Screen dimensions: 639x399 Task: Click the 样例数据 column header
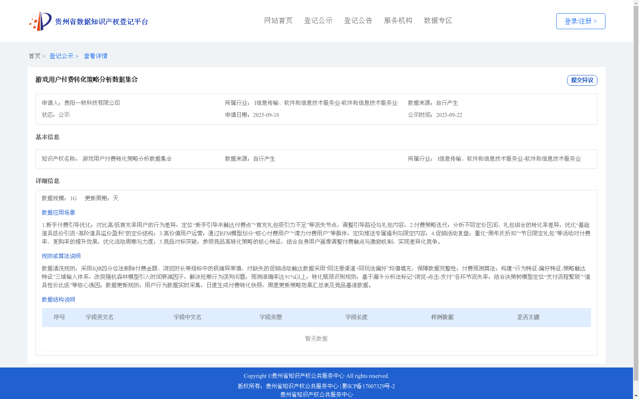pos(443,317)
